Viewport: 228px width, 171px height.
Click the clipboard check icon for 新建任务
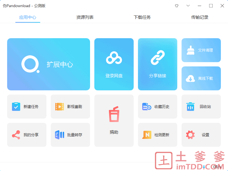(16, 107)
